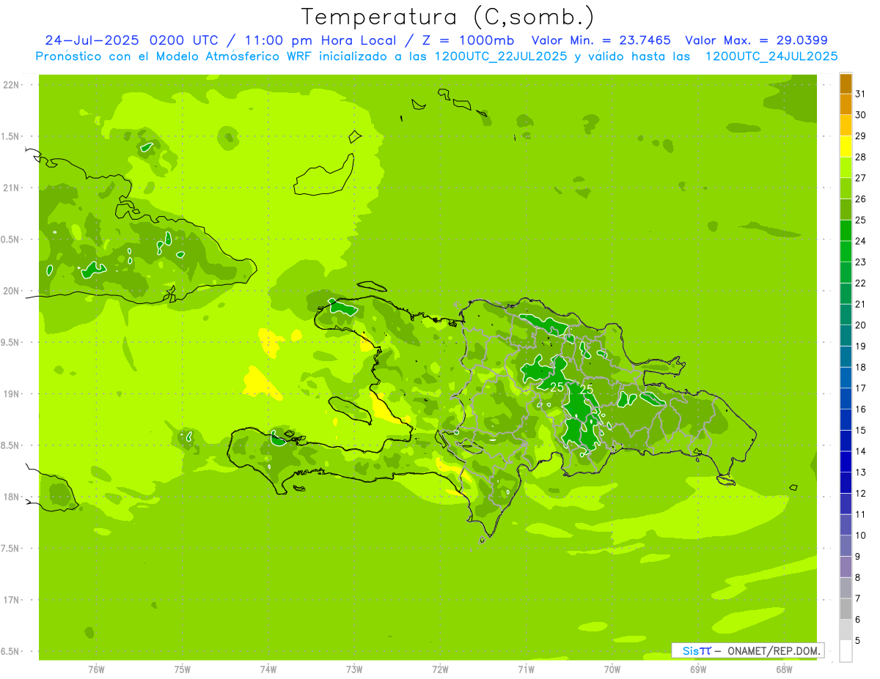Click the Valor Max. = 29.0399 text
The width and height of the screenshot is (880, 679).
756,40
